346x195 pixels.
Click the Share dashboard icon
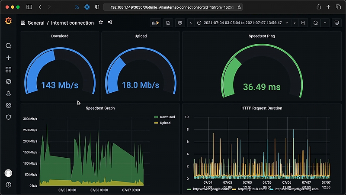[110, 22]
